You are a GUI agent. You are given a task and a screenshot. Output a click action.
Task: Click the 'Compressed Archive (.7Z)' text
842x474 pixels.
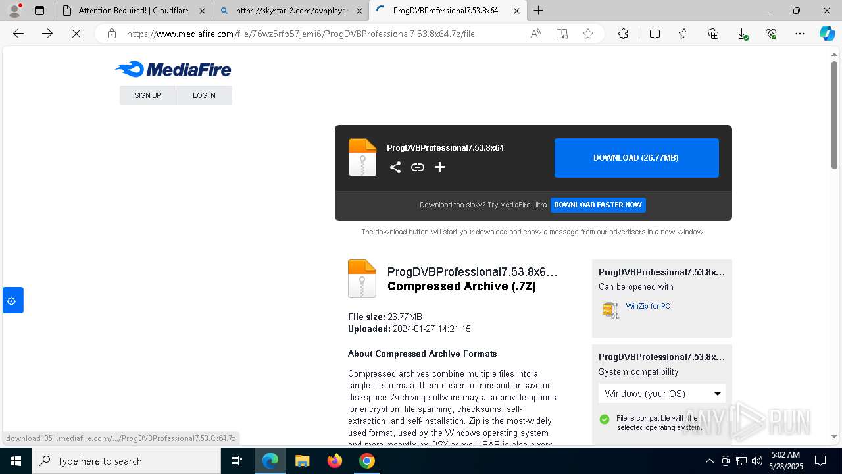[462, 286]
